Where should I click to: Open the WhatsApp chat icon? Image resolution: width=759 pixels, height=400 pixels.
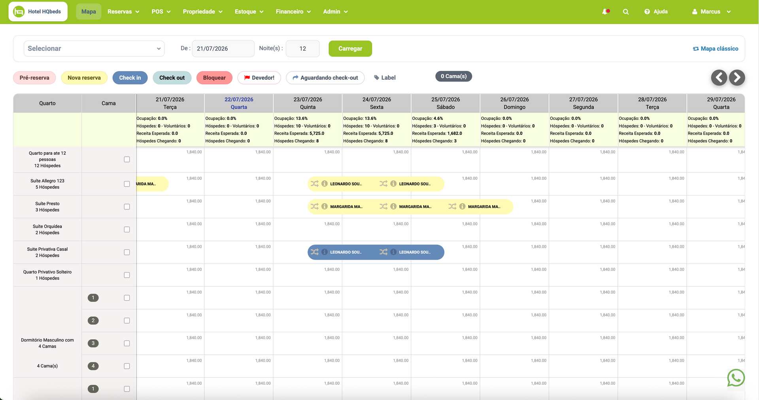pyautogui.click(x=736, y=378)
